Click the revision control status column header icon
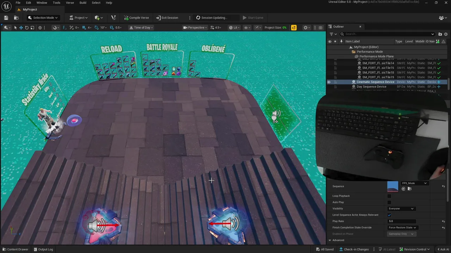The height and width of the screenshot is (253, 451). pyautogui.click(x=438, y=41)
